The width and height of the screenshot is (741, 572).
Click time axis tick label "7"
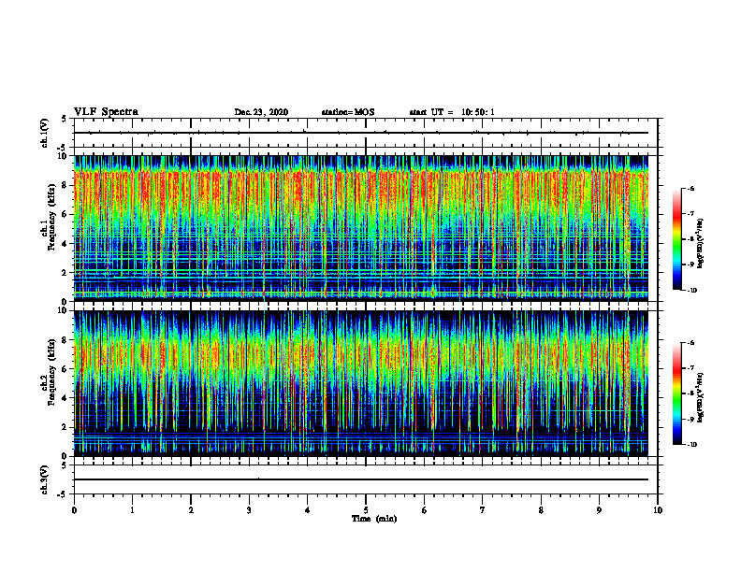[483, 510]
